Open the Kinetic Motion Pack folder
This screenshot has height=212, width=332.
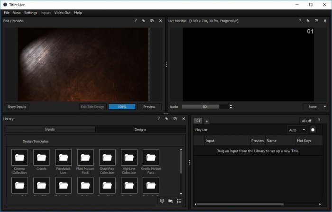[151, 158]
